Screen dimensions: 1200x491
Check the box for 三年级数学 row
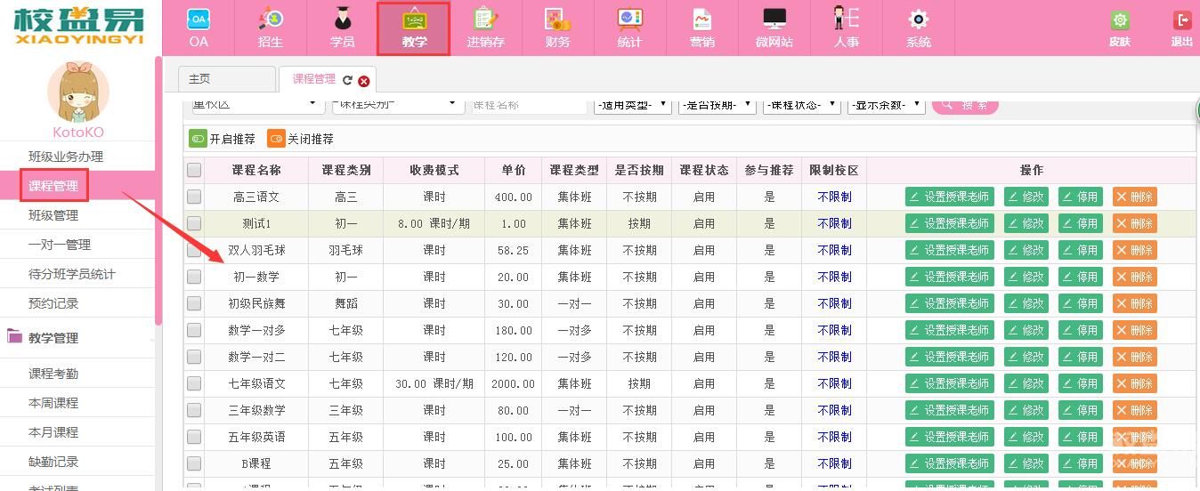(194, 411)
